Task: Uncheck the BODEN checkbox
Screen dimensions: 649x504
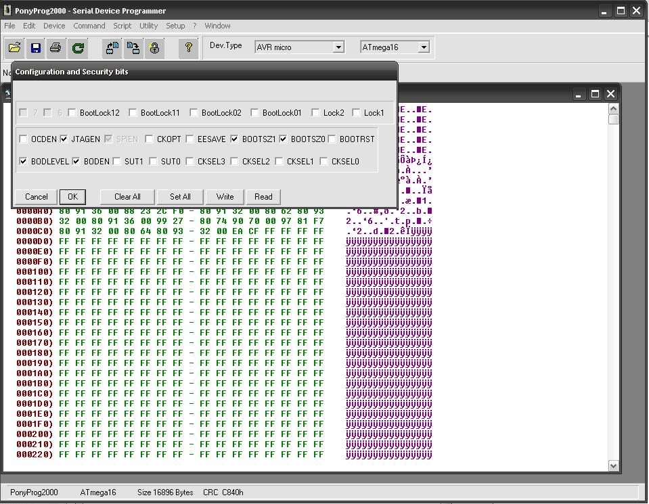Action: pyautogui.click(x=76, y=162)
